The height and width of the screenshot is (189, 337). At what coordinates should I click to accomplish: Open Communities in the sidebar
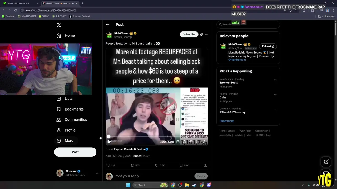72,120
